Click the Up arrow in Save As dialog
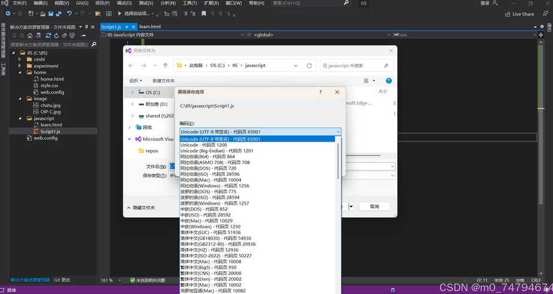 pos(165,66)
